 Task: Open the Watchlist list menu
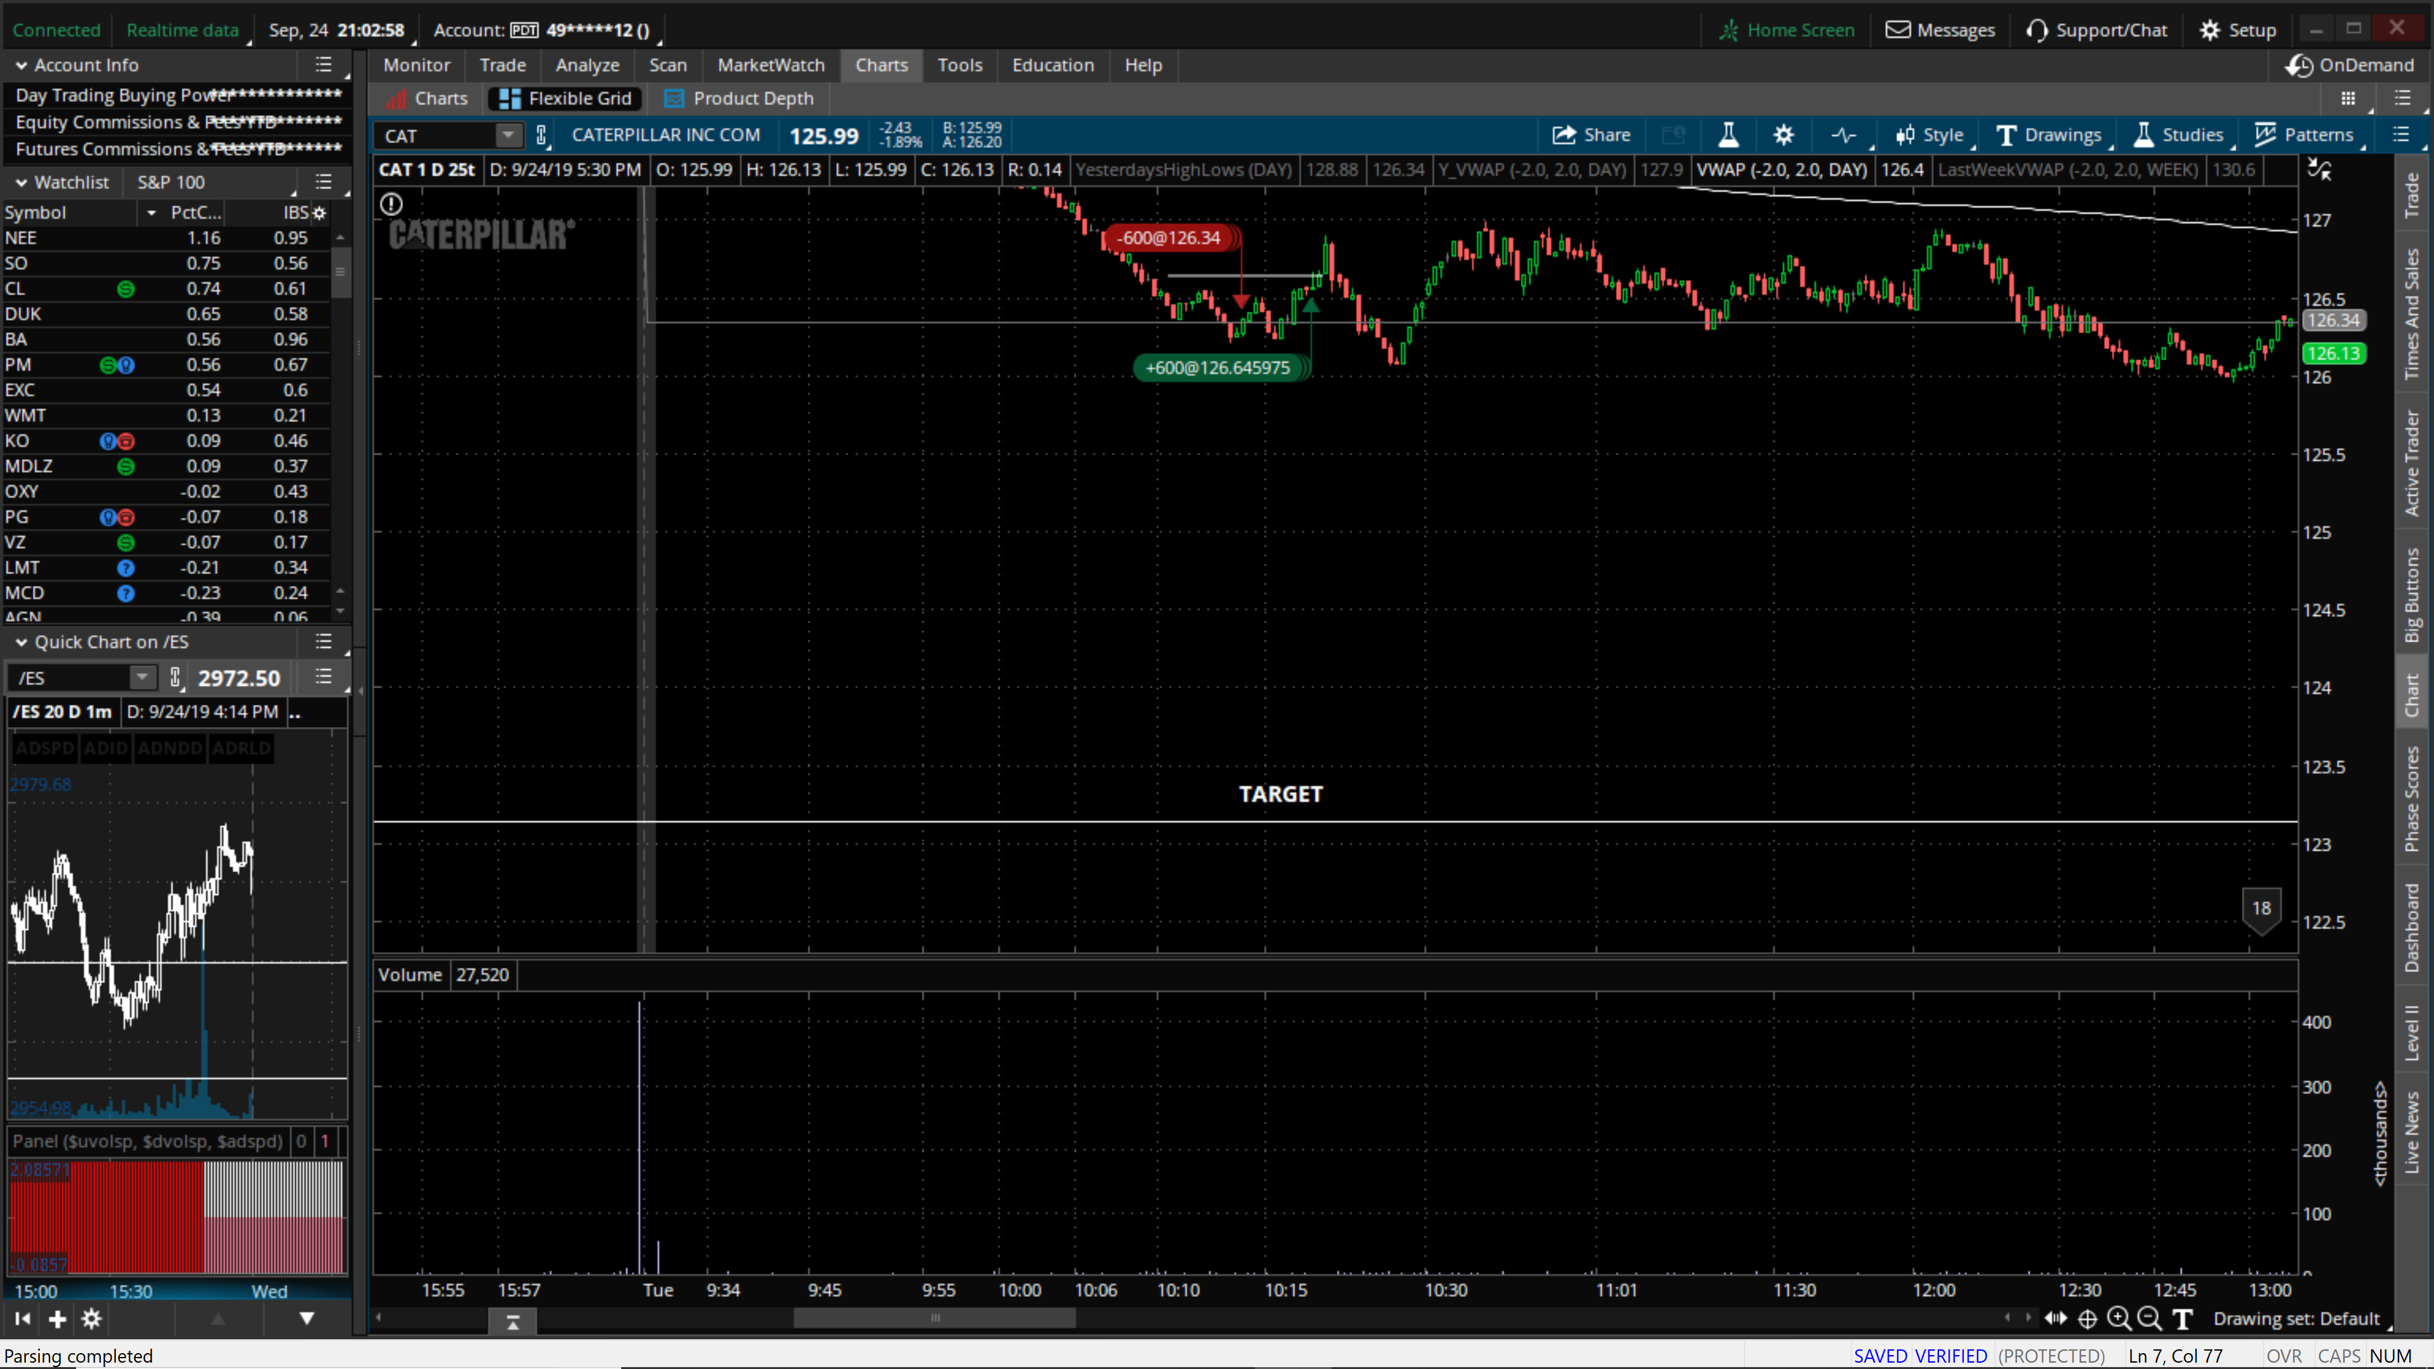pyautogui.click(x=324, y=183)
